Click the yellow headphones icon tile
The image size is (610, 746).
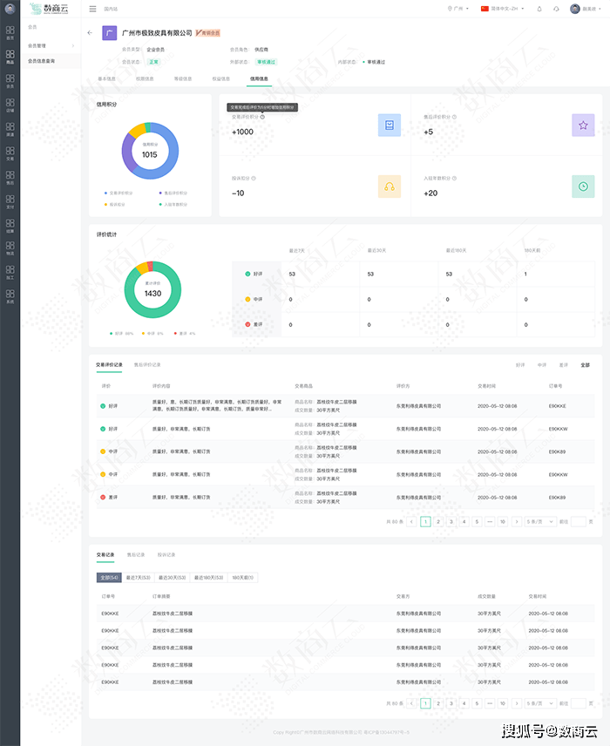[x=390, y=186]
